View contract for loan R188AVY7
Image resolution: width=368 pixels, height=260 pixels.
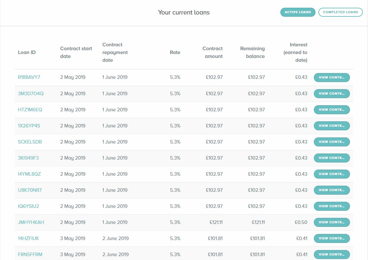pos(332,77)
